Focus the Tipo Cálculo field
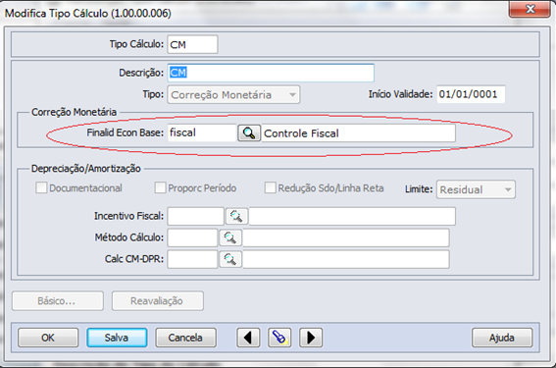This screenshot has width=556, height=368. pos(192,44)
